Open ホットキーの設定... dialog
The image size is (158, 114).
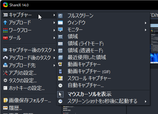(x=29, y=88)
